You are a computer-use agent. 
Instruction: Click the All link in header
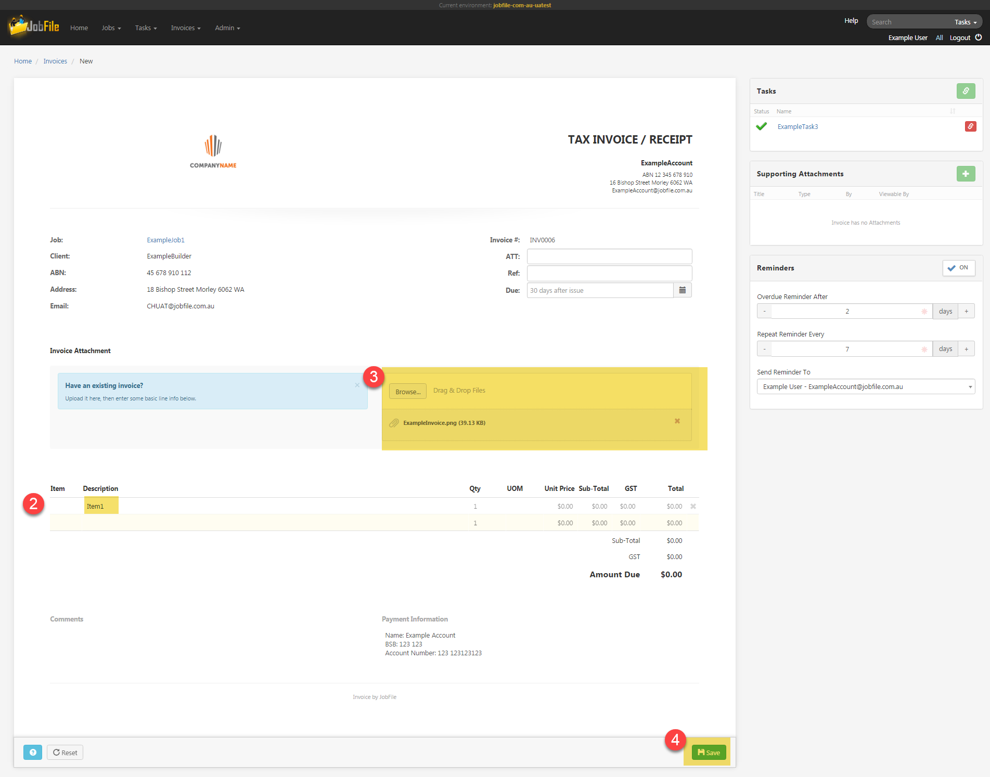pos(939,37)
